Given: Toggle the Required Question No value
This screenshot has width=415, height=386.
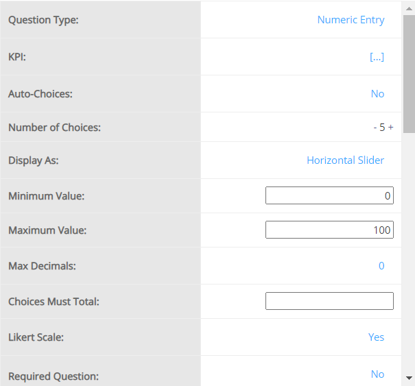Looking at the screenshot, I should [x=377, y=374].
